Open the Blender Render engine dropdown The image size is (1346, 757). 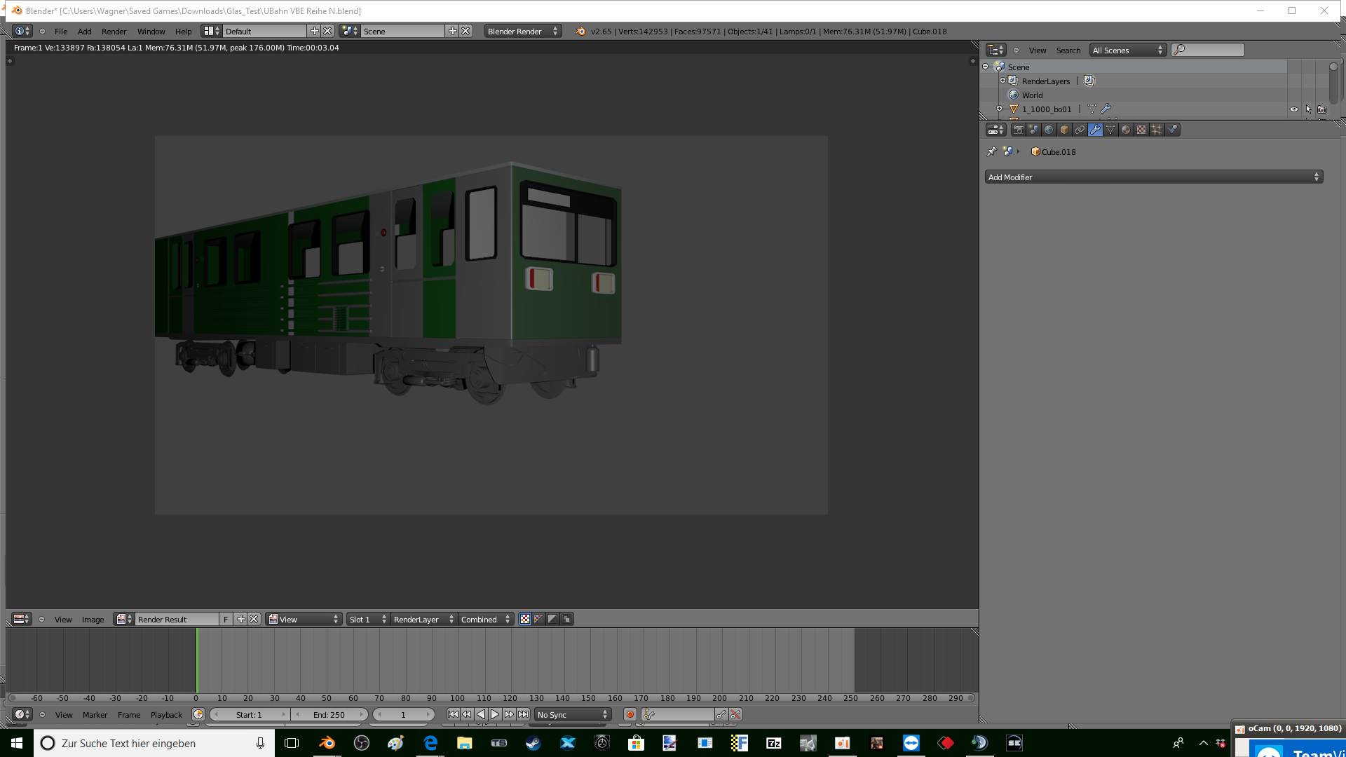(522, 32)
